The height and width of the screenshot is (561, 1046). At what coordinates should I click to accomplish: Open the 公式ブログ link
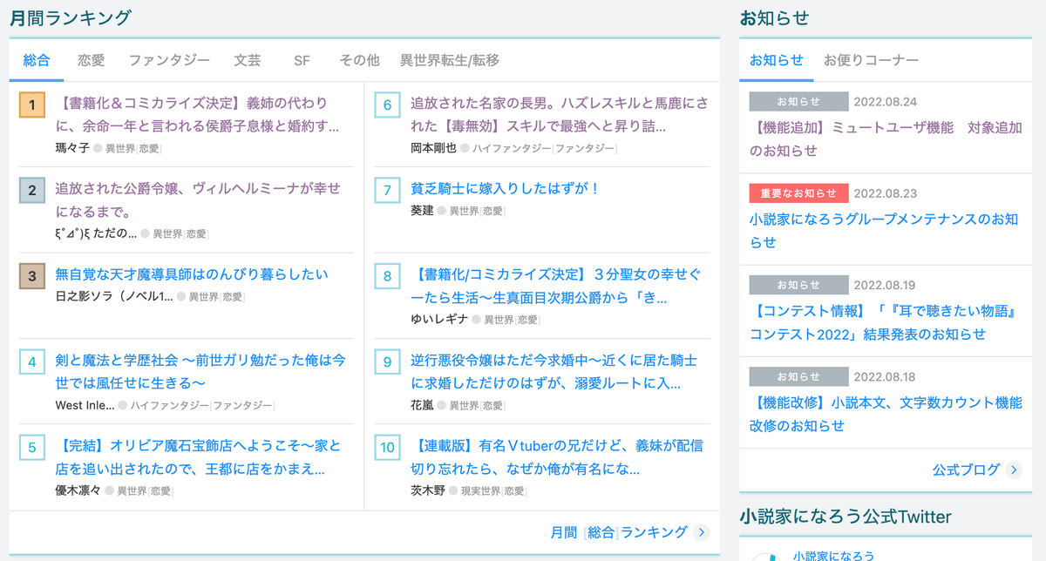click(966, 470)
